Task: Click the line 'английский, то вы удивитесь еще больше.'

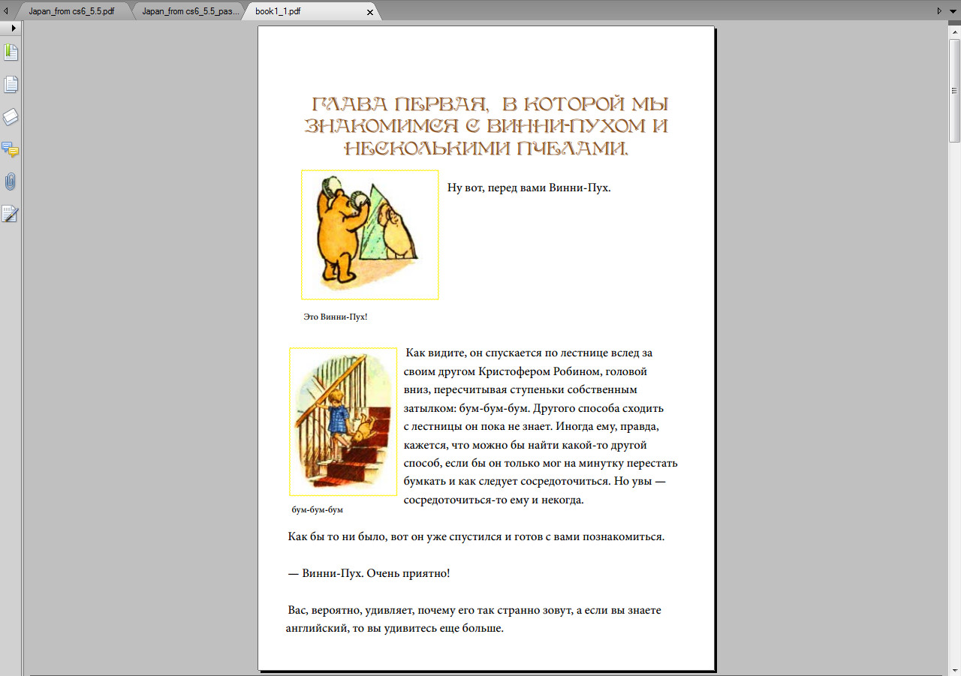Action: (395, 628)
